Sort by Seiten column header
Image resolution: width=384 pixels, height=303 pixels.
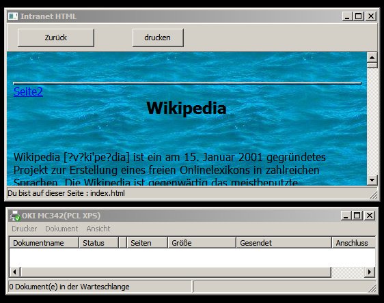point(147,243)
